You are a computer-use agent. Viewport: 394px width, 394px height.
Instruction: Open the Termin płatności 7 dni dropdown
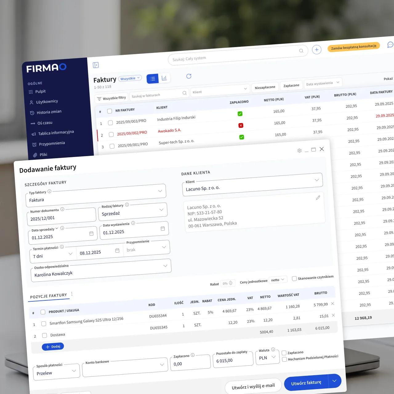(x=53, y=255)
